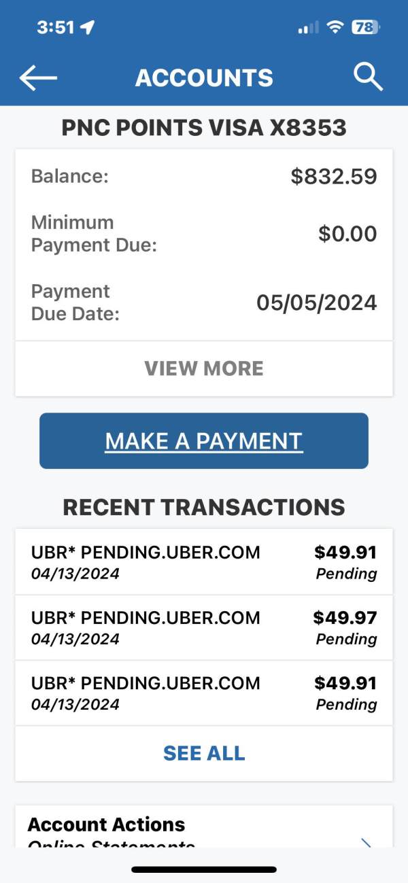Tap the cellular signal bars icon
This screenshot has height=883, width=408.
click(308, 28)
